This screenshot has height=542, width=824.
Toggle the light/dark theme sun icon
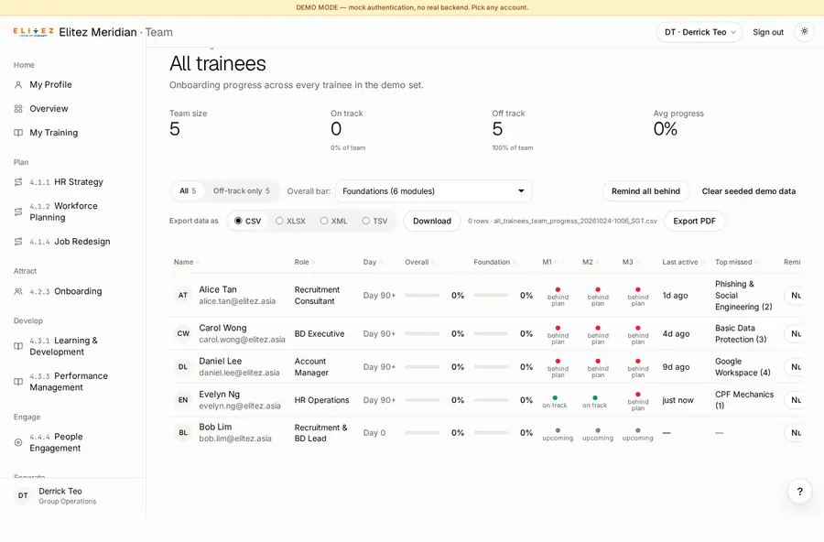click(804, 31)
